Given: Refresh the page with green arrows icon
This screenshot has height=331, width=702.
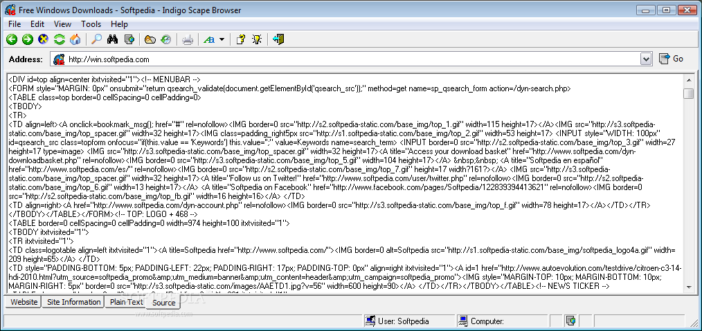Looking at the screenshot, I should [x=59, y=40].
